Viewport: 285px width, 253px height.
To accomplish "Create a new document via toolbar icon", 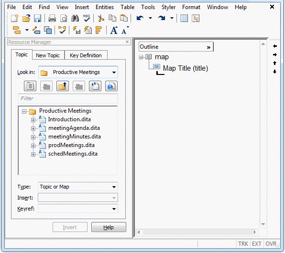I will pyautogui.click(x=14, y=18).
